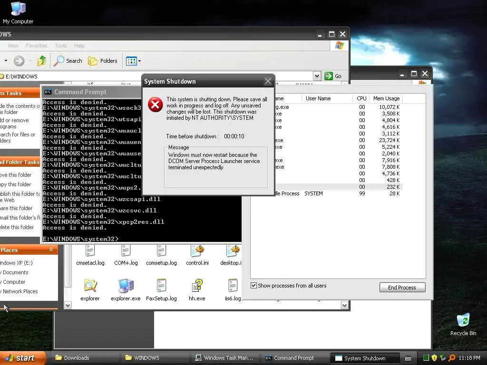Open Search in the Explorer toolbar
Image resolution: width=487 pixels, height=365 pixels.
tap(68, 61)
